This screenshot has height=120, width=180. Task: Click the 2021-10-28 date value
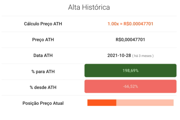[x=119, y=55]
